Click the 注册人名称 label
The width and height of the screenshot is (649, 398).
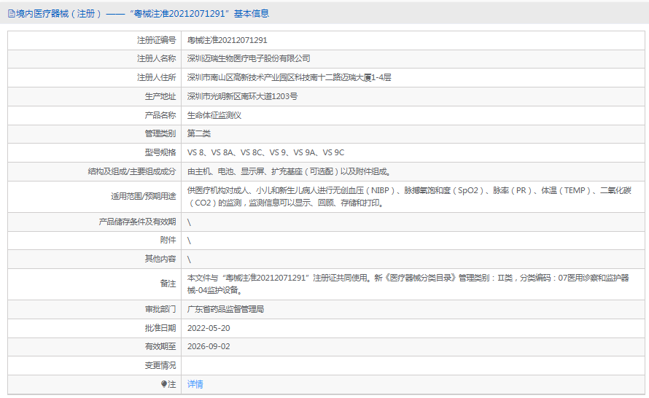[157, 59]
